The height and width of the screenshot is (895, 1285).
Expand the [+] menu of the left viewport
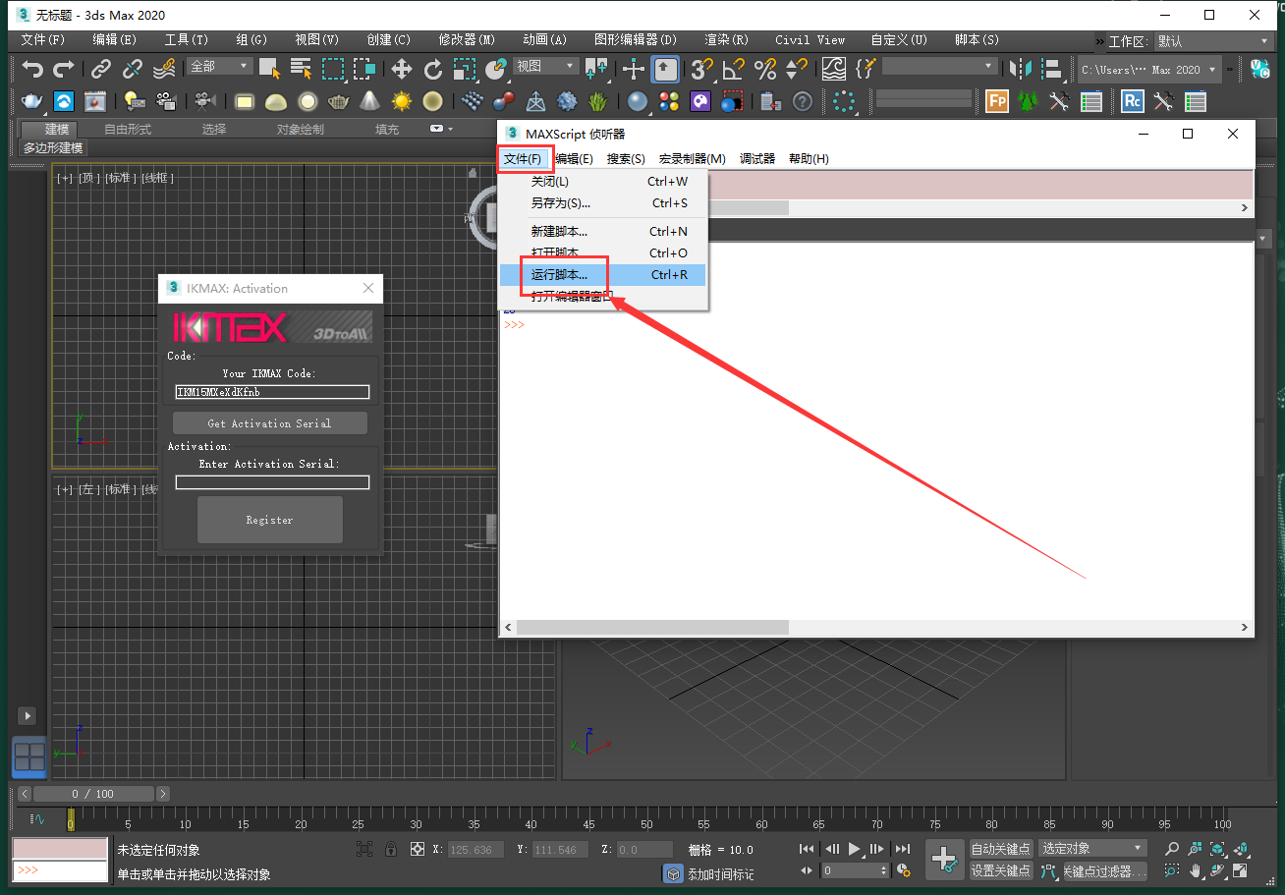pos(65,489)
